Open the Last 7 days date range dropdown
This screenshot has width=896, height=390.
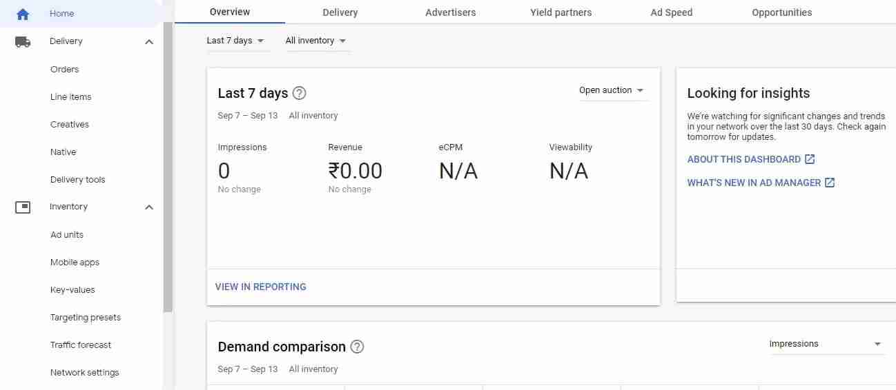click(x=235, y=41)
